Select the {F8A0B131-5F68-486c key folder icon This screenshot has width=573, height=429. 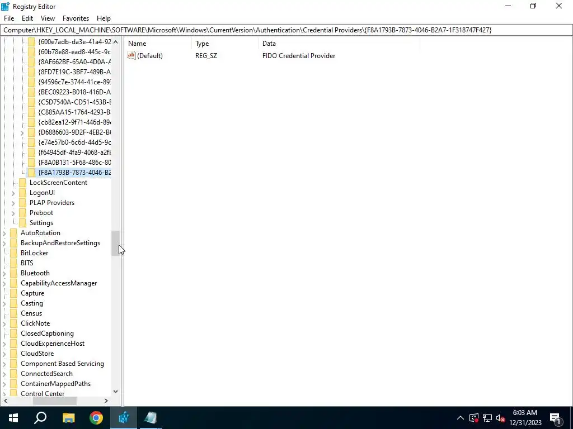pos(31,163)
